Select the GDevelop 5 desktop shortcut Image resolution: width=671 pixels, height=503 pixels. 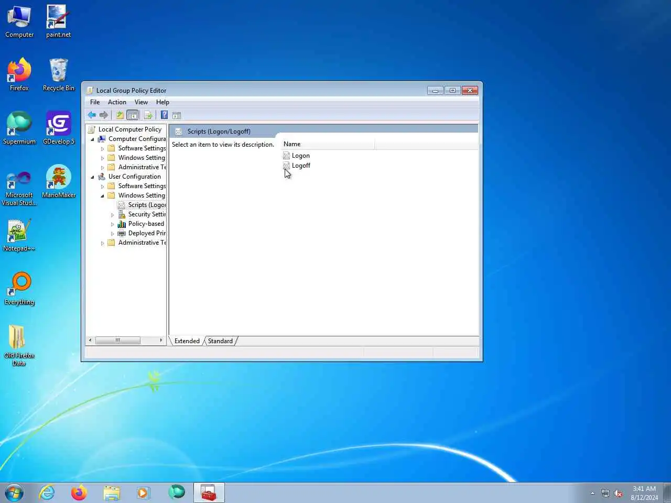58,128
